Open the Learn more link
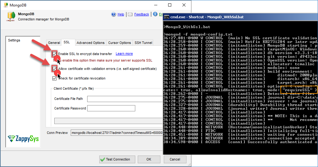The height and width of the screenshot is (167, 318). [x=124, y=54]
